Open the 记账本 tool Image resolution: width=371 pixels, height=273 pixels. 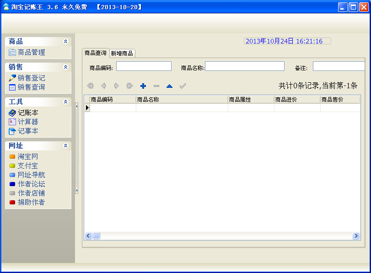coord(28,112)
